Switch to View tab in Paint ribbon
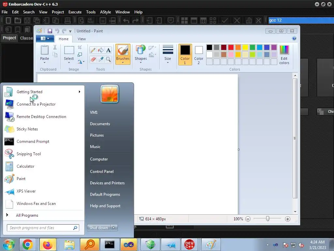The image size is (334, 251). [x=82, y=39]
